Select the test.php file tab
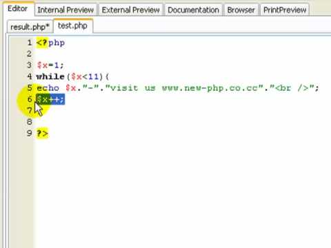This screenshot has height=248, width=331. click(x=72, y=25)
